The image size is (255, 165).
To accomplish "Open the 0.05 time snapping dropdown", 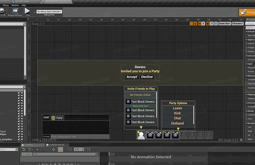I will [83, 149].
